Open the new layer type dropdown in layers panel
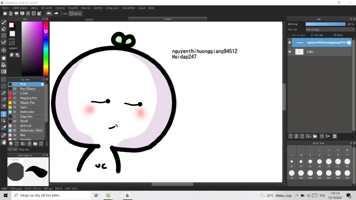 point(308,136)
